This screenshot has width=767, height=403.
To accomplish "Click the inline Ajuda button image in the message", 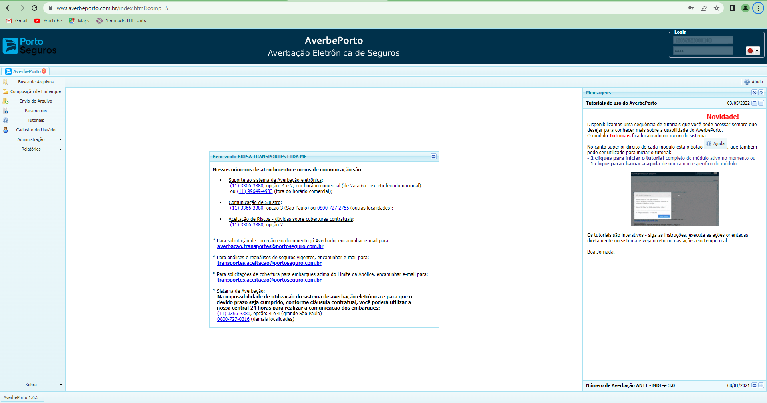I will tap(715, 143).
